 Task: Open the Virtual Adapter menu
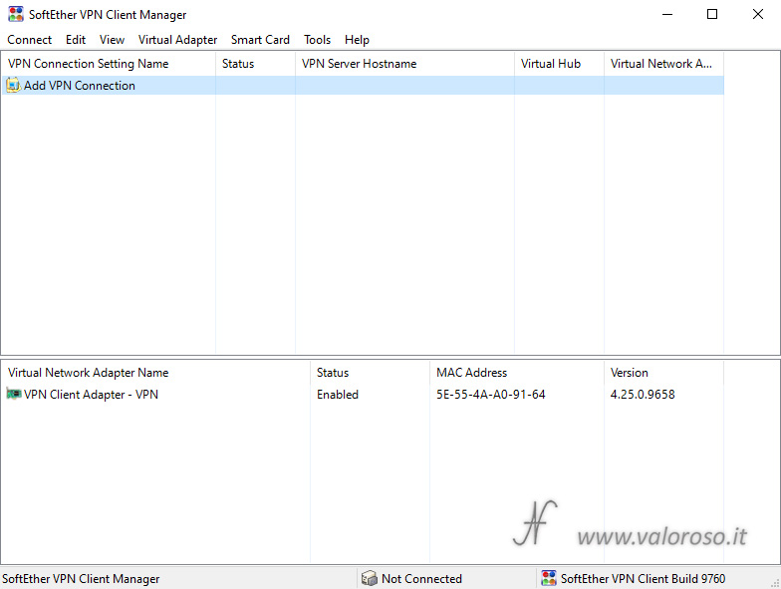click(x=177, y=40)
